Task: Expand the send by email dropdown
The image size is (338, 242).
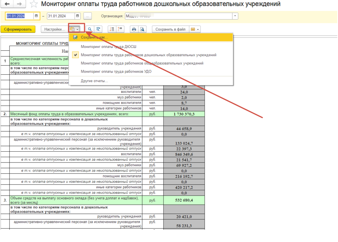Action: pyautogui.click(x=194, y=29)
